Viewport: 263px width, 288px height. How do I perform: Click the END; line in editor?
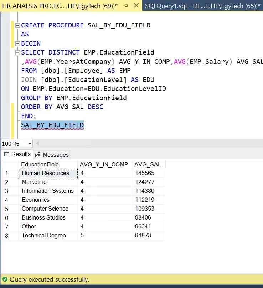(29, 116)
